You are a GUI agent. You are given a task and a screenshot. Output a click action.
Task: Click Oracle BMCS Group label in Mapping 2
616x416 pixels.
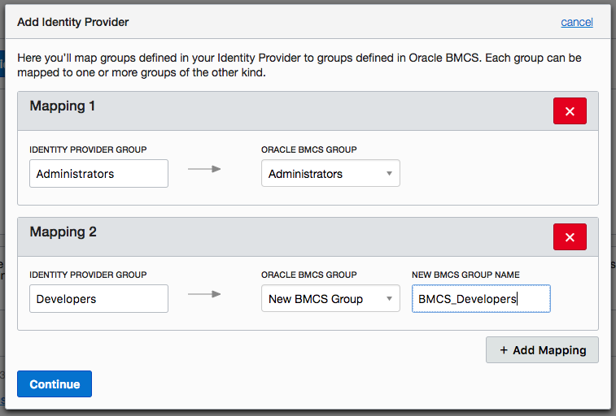pyautogui.click(x=308, y=275)
